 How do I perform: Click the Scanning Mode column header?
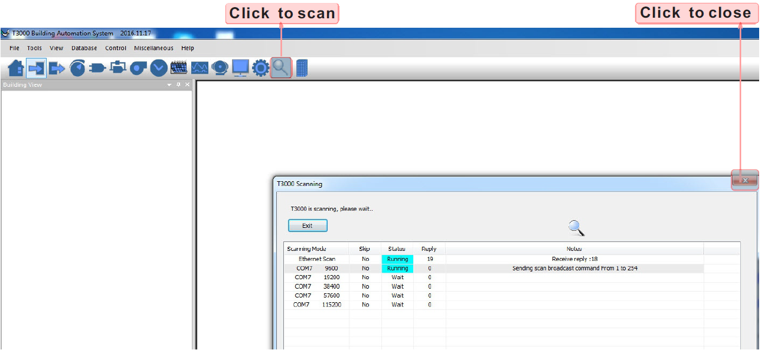tap(316, 249)
